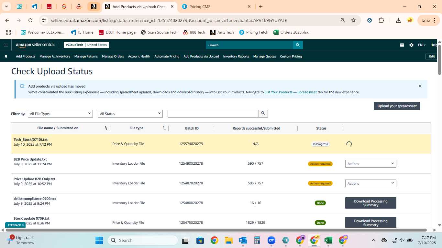
Task: Dismiss the 'Add products via upload has moved' banner
Action: tap(420, 86)
